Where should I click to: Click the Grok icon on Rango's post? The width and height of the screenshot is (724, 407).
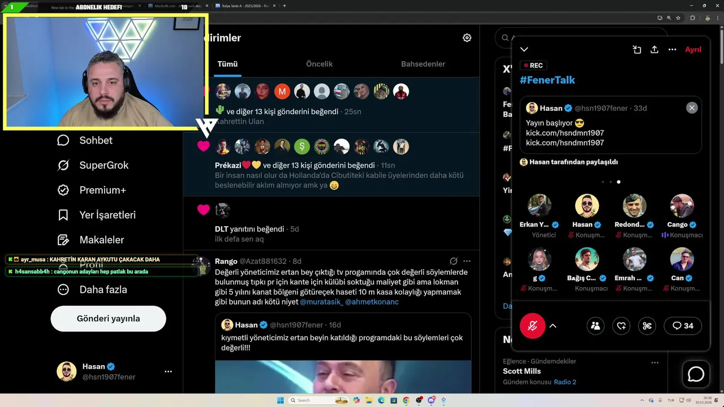point(453,261)
